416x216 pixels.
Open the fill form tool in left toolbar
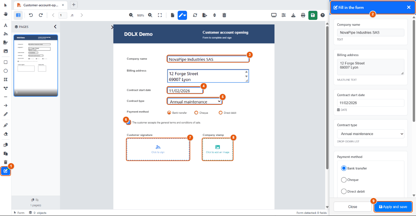point(6,171)
